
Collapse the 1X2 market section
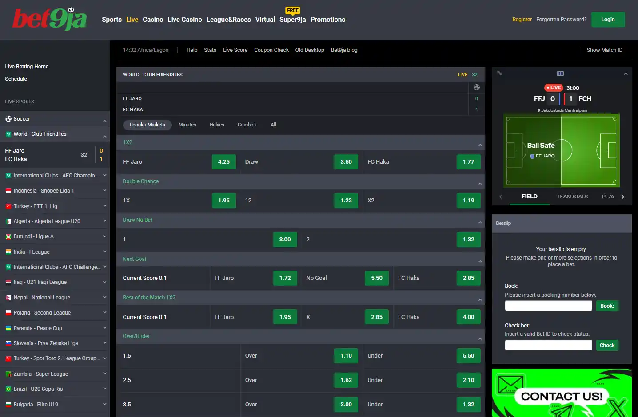(480, 145)
